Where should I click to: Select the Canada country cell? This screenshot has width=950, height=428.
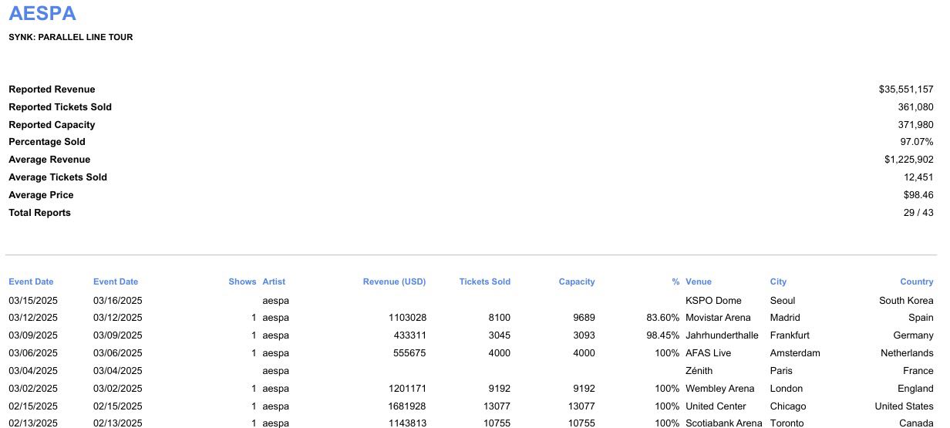pos(916,423)
